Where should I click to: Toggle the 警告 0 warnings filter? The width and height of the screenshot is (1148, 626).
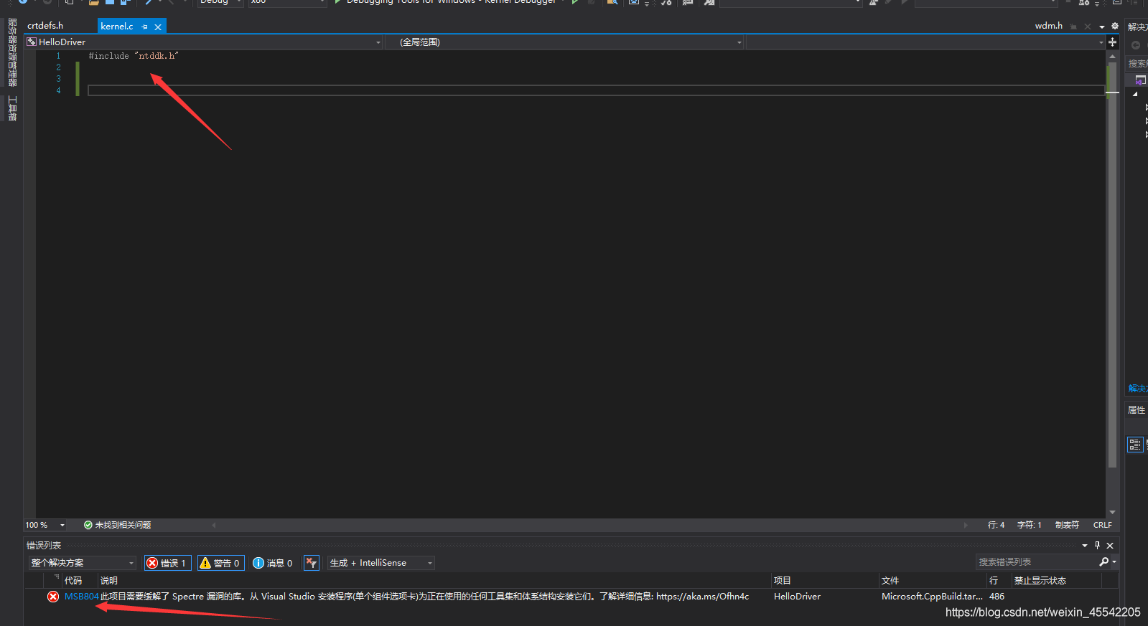point(220,563)
